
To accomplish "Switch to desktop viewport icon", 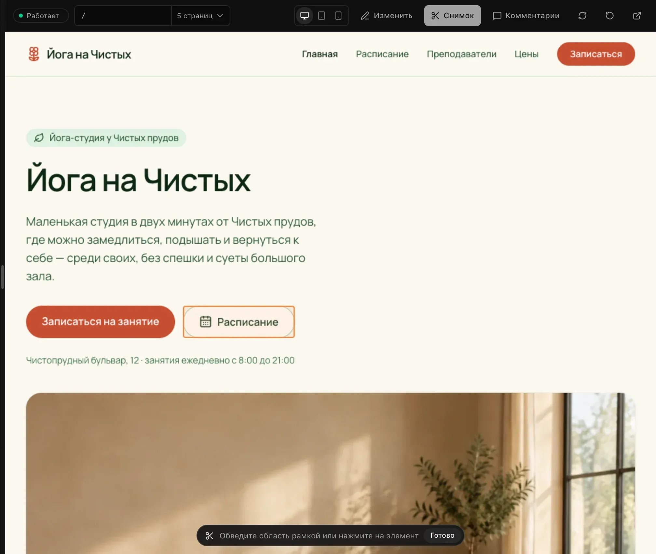I will (304, 16).
